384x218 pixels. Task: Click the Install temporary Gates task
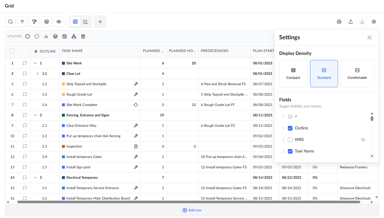point(84,157)
